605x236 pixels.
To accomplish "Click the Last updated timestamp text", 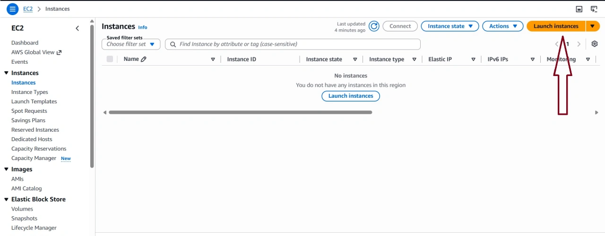I will click(x=350, y=27).
